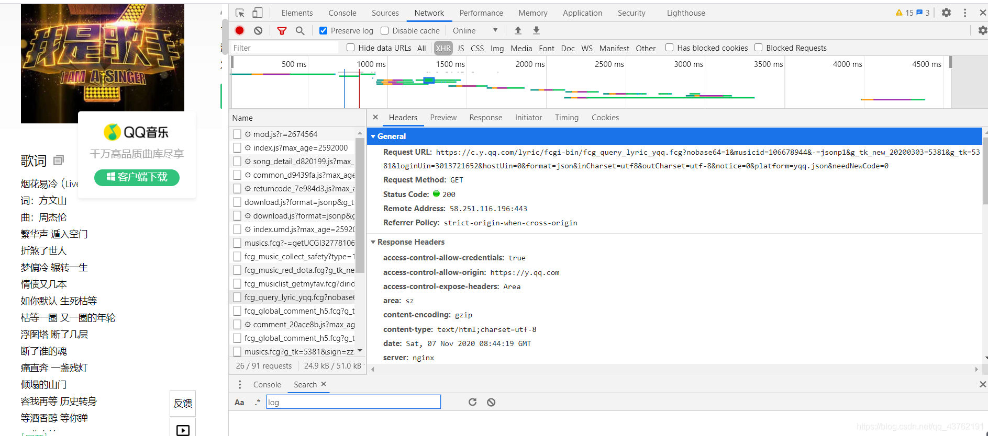Image resolution: width=988 pixels, height=436 pixels.
Task: Activate the inspect element picker icon
Action: point(240,13)
